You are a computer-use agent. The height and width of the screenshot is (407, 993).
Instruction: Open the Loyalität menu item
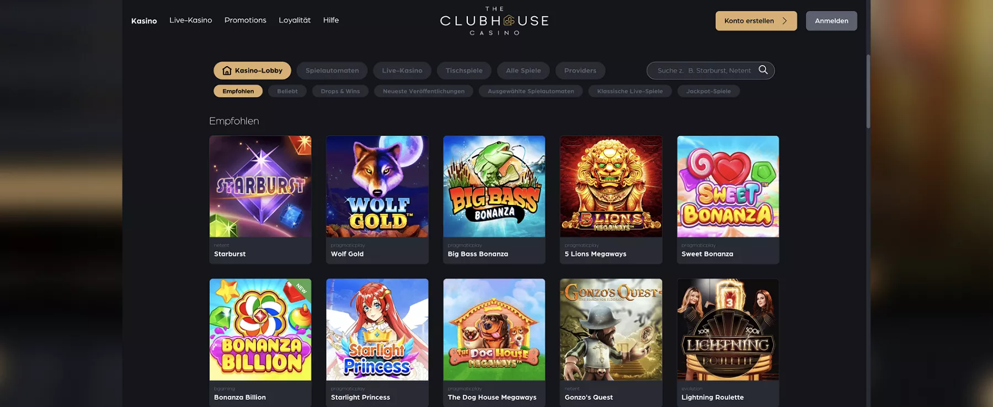point(295,20)
